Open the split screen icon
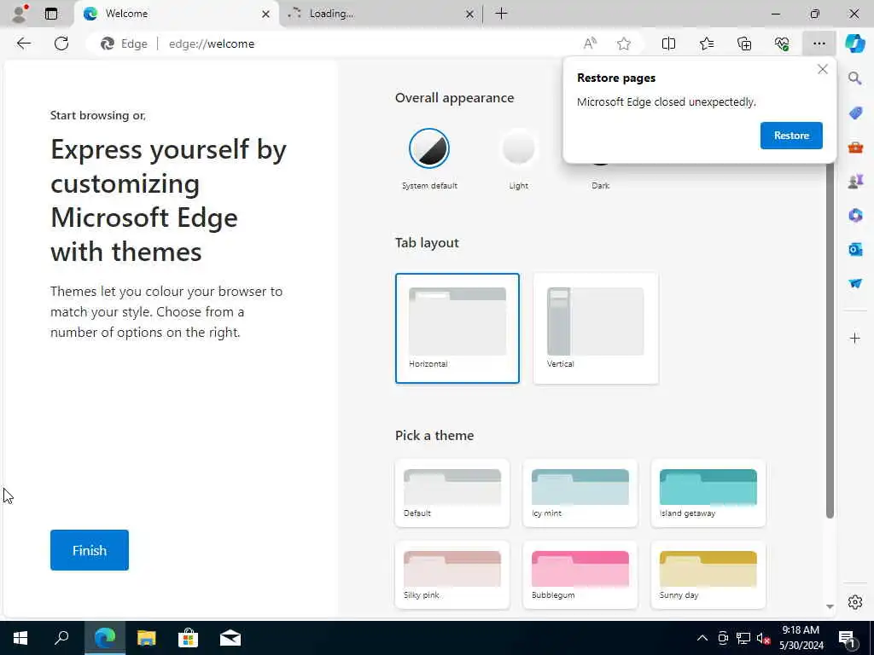This screenshot has width=874, height=655. [668, 43]
